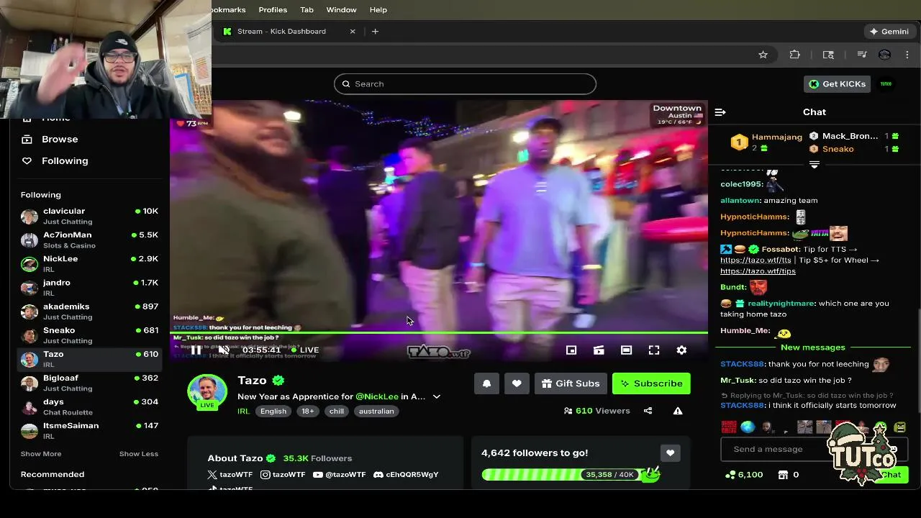
Task: Open ItsmeSaiman's channel in sidebar
Action: (x=89, y=430)
